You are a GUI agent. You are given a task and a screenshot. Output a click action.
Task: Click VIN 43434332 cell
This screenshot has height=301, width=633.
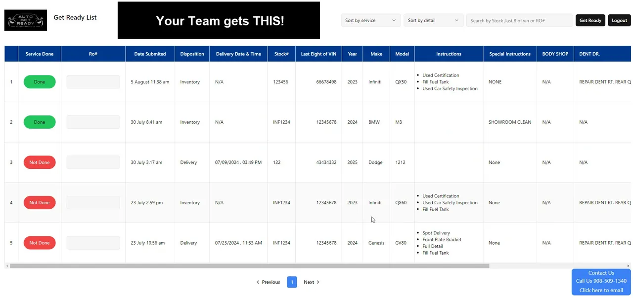tap(326, 162)
